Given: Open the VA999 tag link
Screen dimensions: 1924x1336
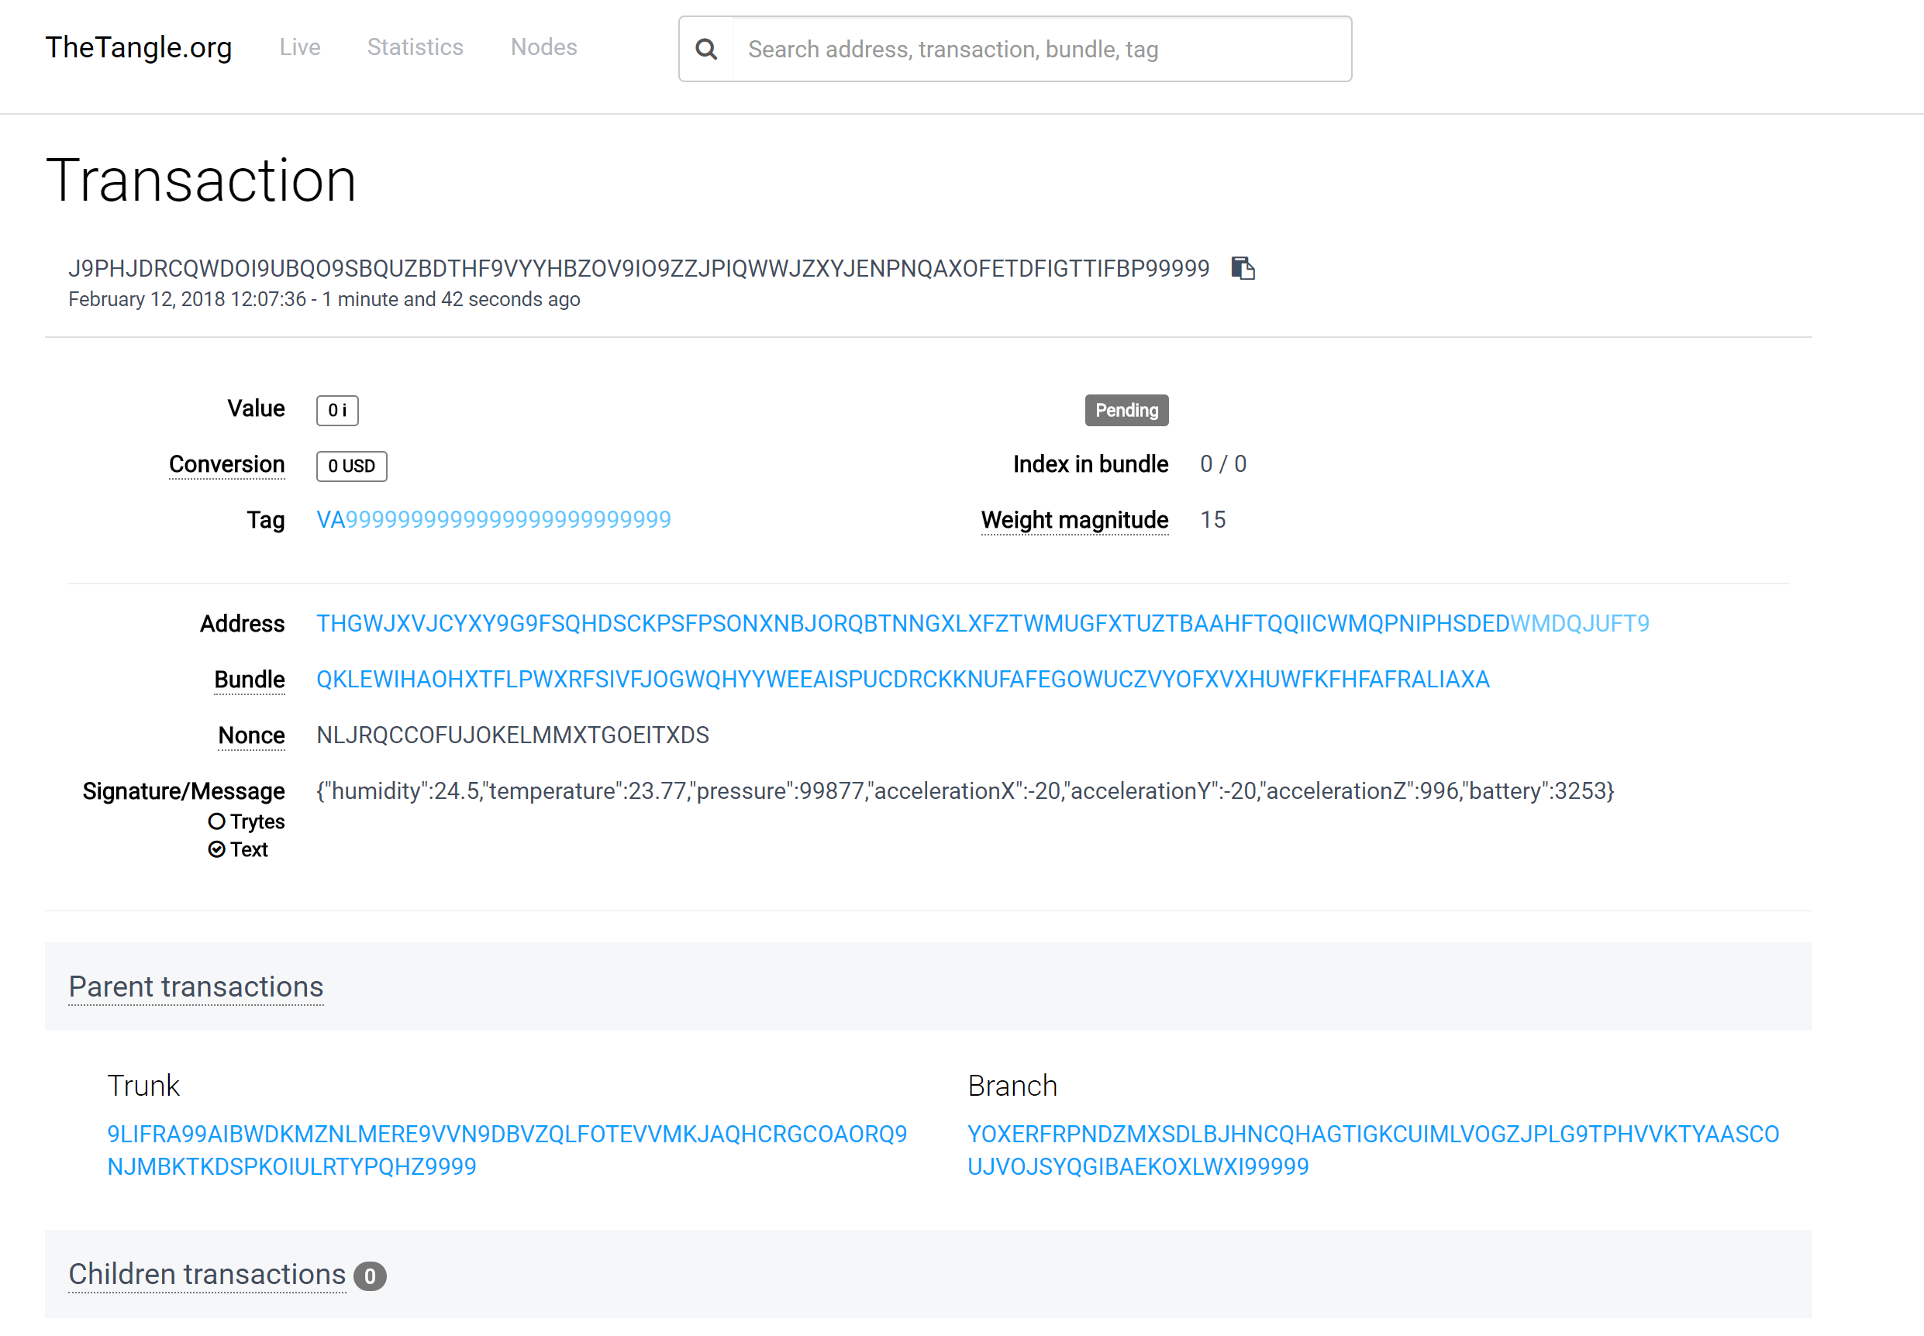Looking at the screenshot, I should [x=493, y=520].
